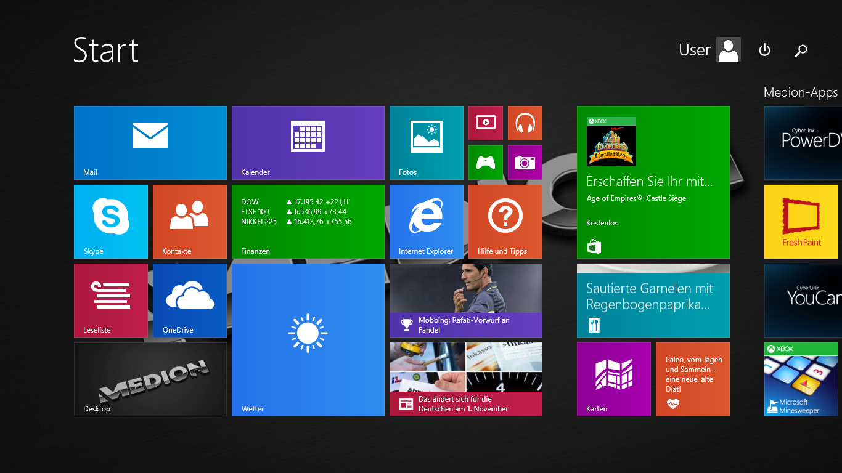Open the Music headphones tile

pos(525,123)
